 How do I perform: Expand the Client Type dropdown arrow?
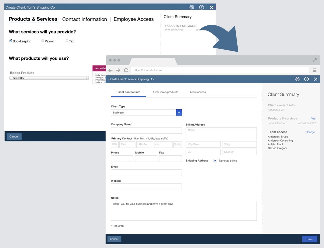point(179,113)
